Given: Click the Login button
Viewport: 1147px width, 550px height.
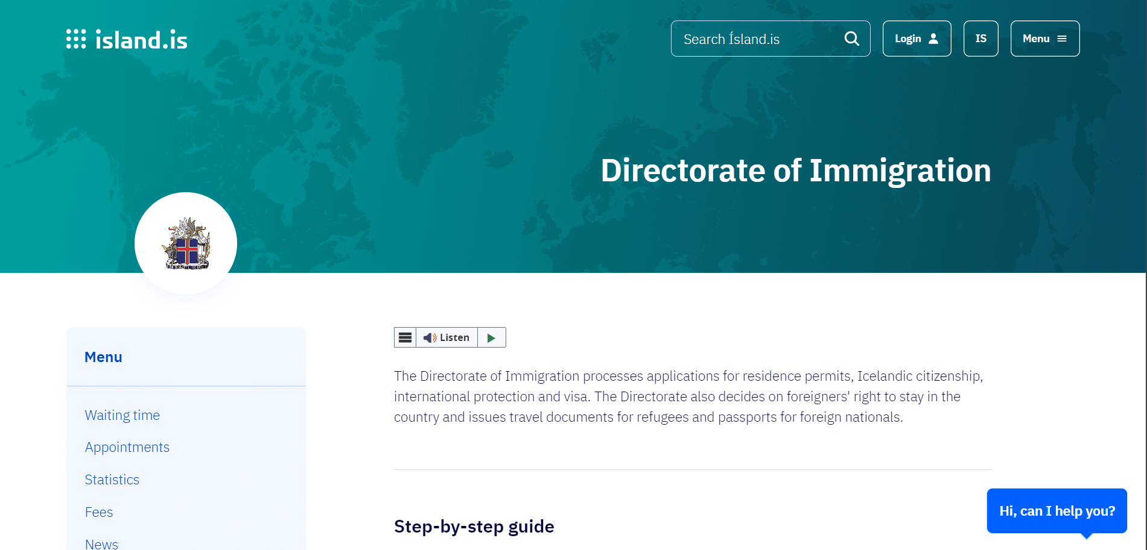Looking at the screenshot, I should tap(917, 39).
